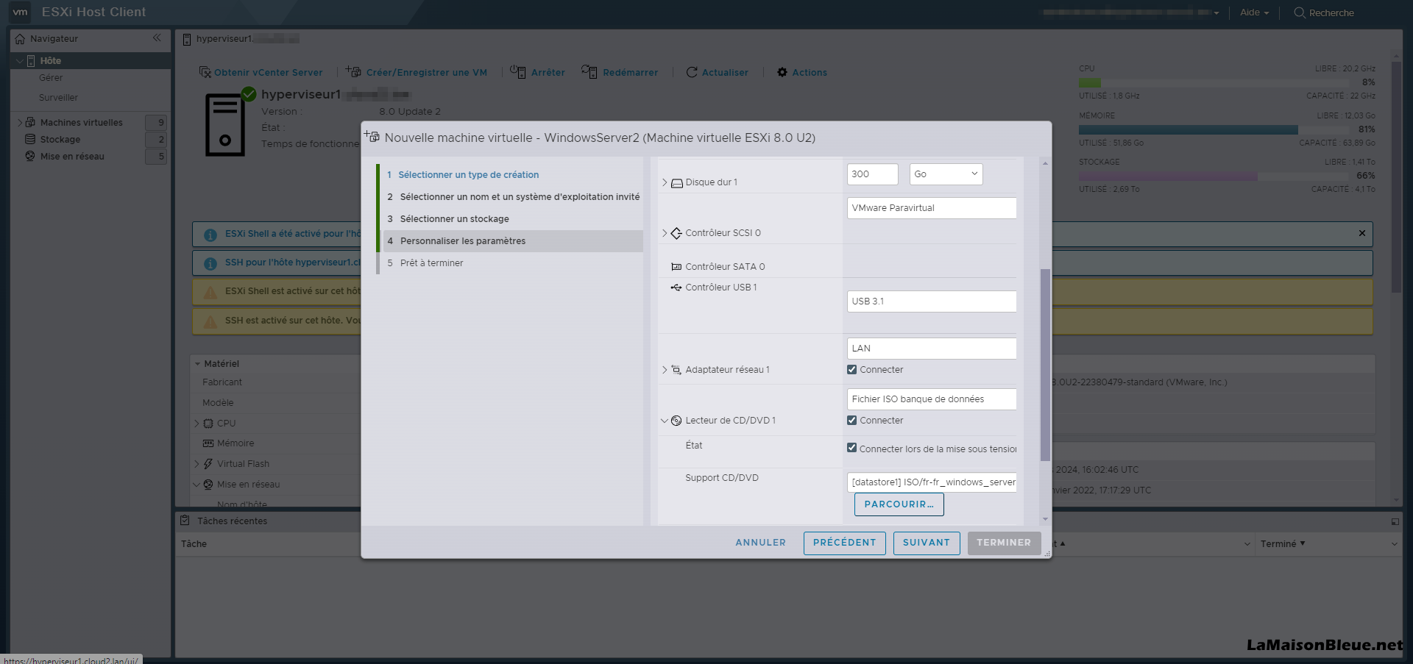This screenshot has width=1413, height=664.
Task: Toggle Connecter checkbox for Adaptateur réseau 1
Action: click(x=851, y=370)
